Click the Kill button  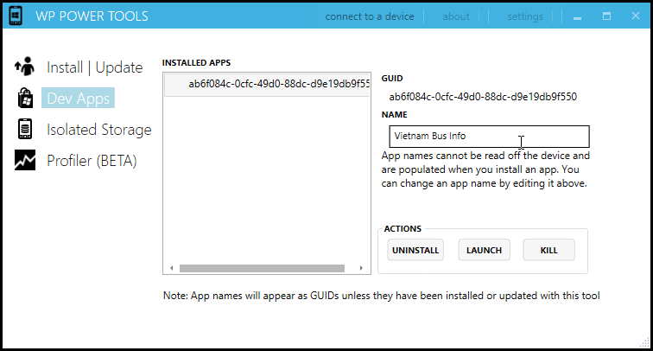click(548, 250)
